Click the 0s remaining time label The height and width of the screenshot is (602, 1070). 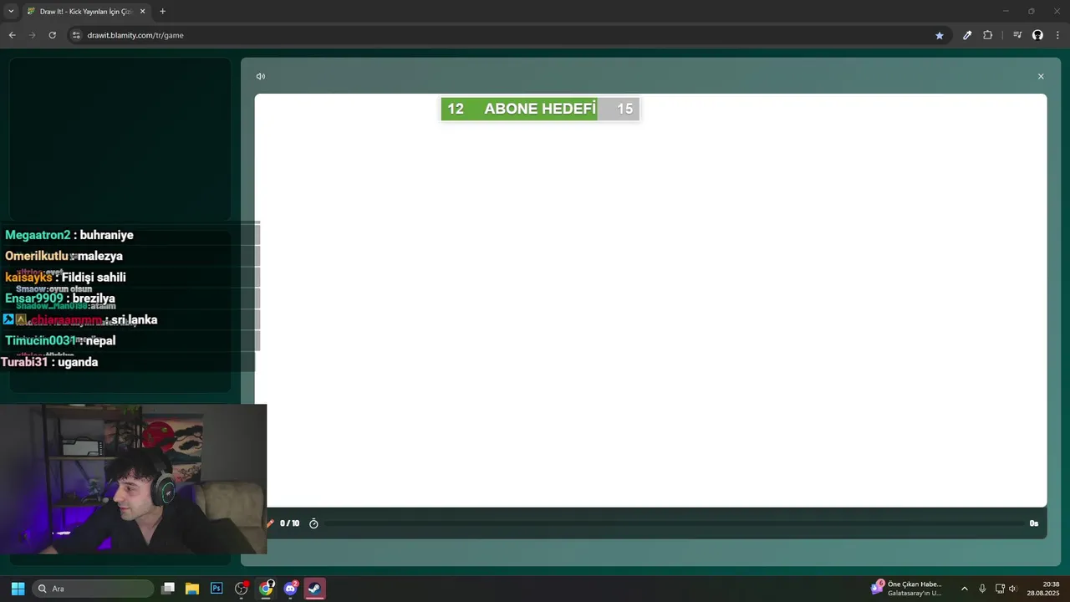1034,523
